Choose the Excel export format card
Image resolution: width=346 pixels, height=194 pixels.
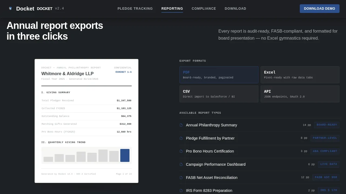[300, 75]
